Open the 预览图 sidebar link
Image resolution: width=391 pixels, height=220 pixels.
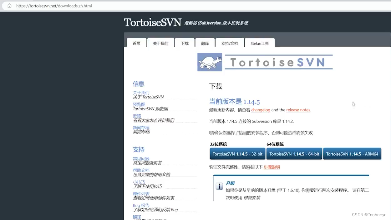tap(139, 104)
